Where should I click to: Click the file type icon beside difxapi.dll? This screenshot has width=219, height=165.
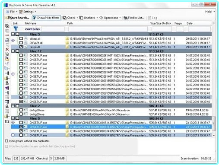pyautogui.click(x=26, y=38)
